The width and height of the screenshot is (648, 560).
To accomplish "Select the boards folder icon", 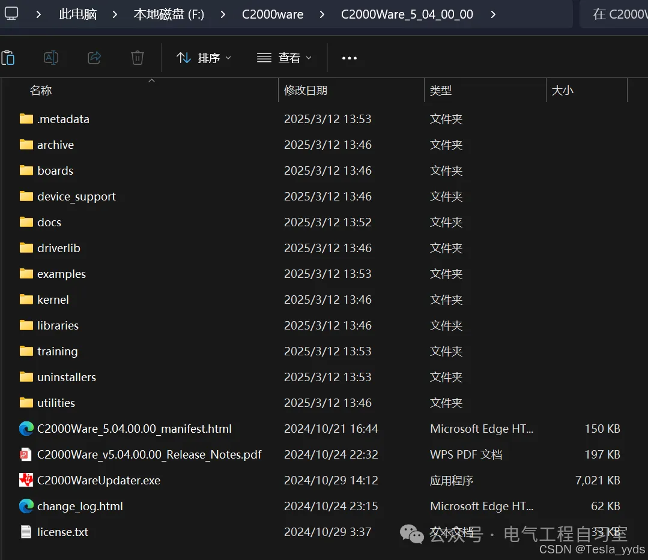I will [x=26, y=170].
